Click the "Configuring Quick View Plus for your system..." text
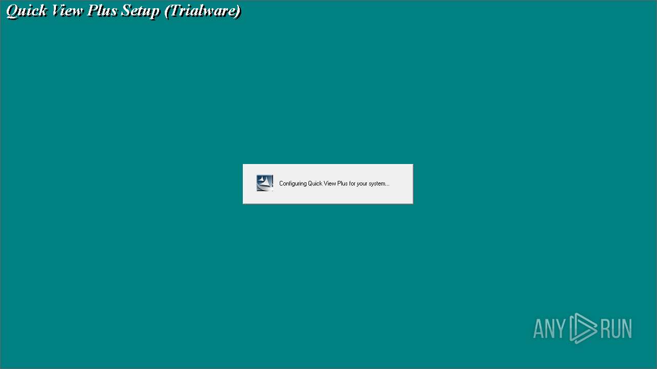Image resolution: width=657 pixels, height=369 pixels. click(334, 183)
